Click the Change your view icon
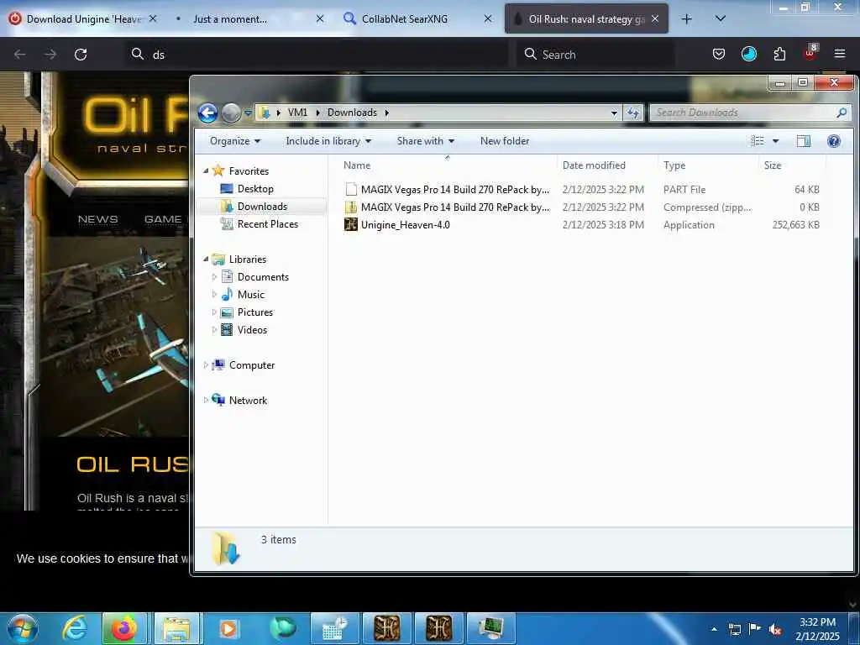 click(758, 141)
